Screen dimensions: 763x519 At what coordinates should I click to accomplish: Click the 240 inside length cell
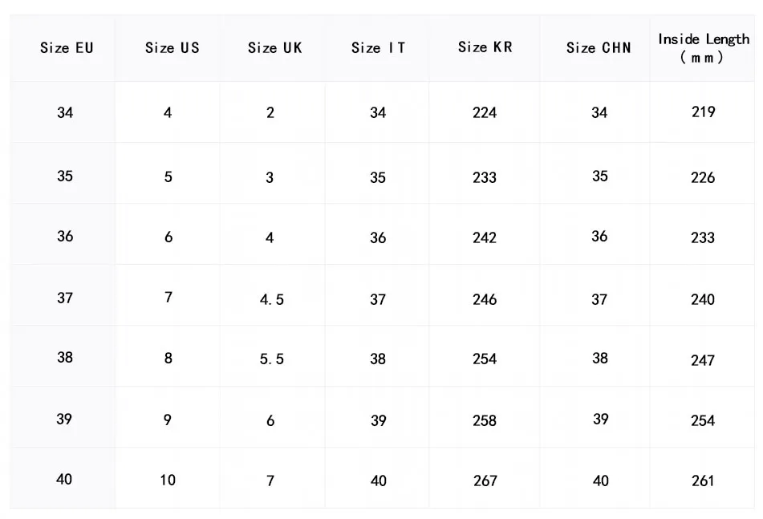tap(703, 299)
